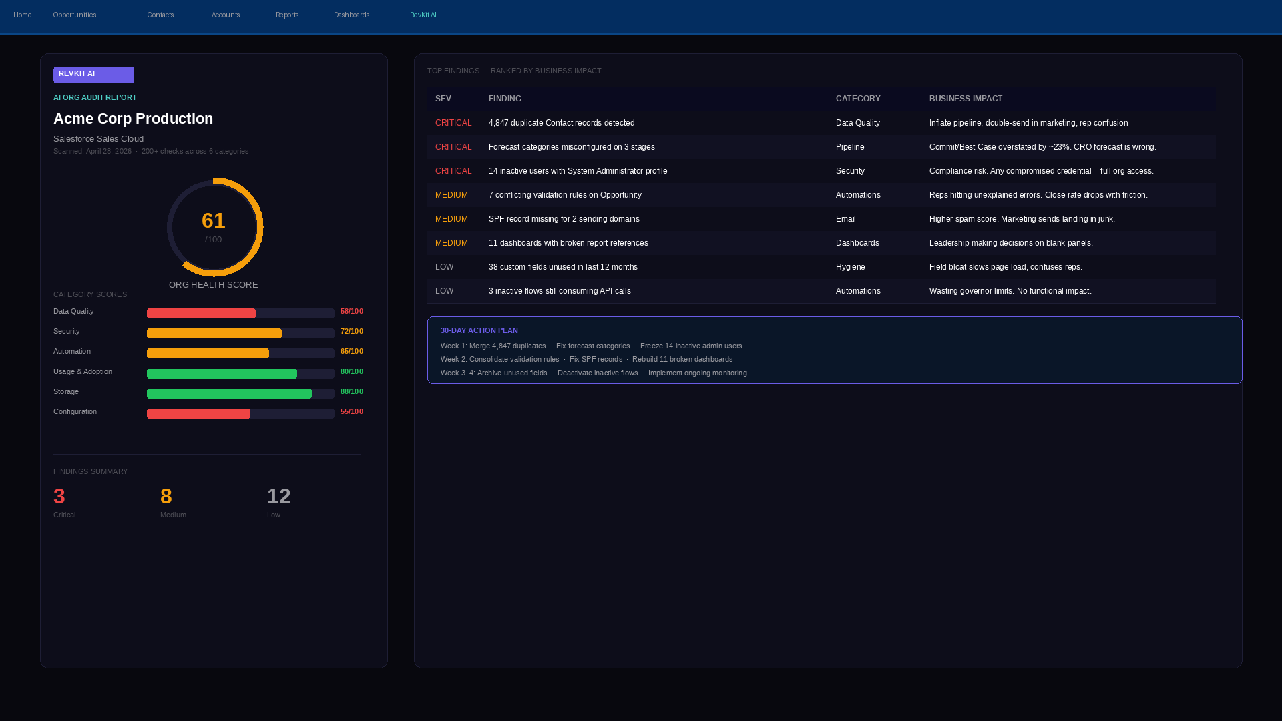Screen dimensions: 1282x721
Task: Select the SPF record missing finding
Action: pos(821,219)
